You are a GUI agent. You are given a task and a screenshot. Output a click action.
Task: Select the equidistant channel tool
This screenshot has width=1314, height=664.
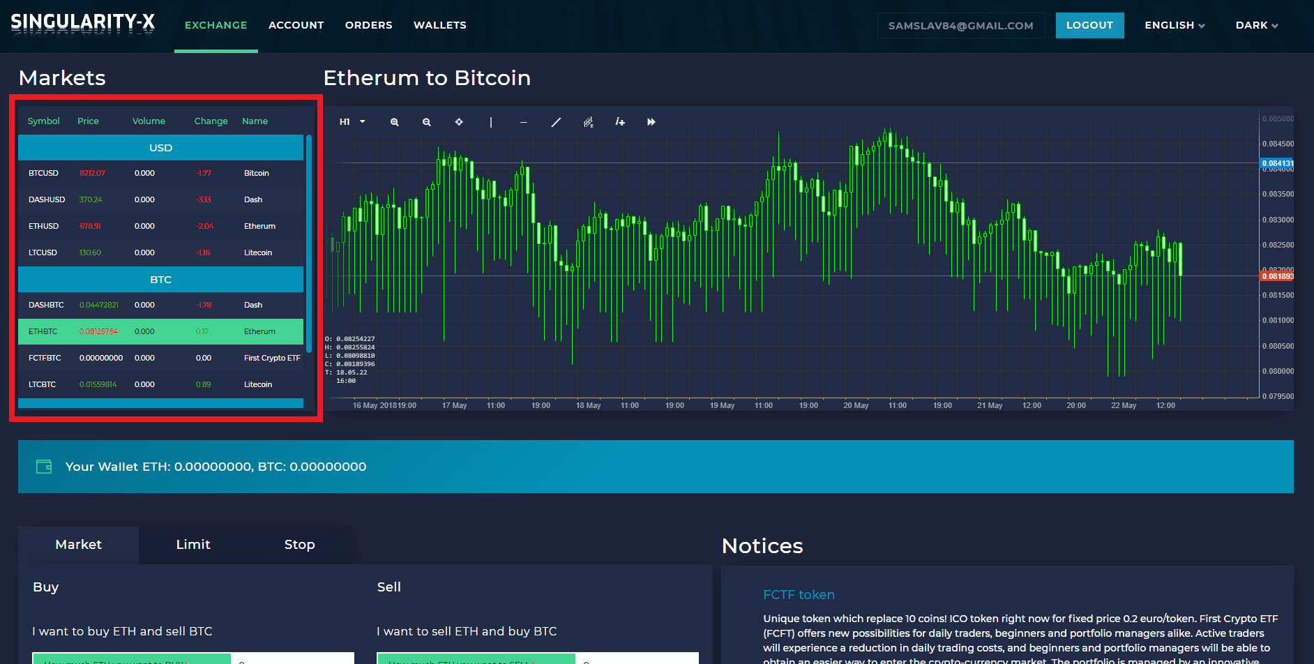[588, 122]
